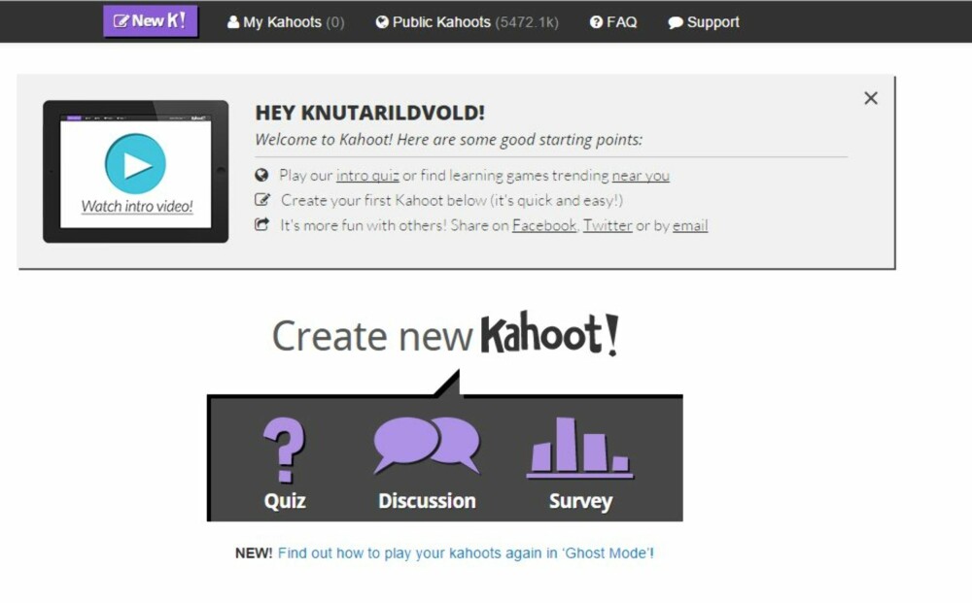Click the Watch intro video! link

tap(137, 206)
